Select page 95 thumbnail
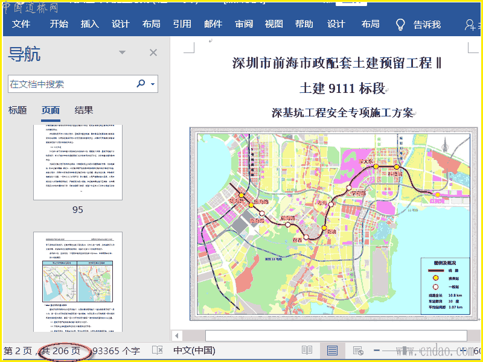 pyautogui.click(x=77, y=162)
